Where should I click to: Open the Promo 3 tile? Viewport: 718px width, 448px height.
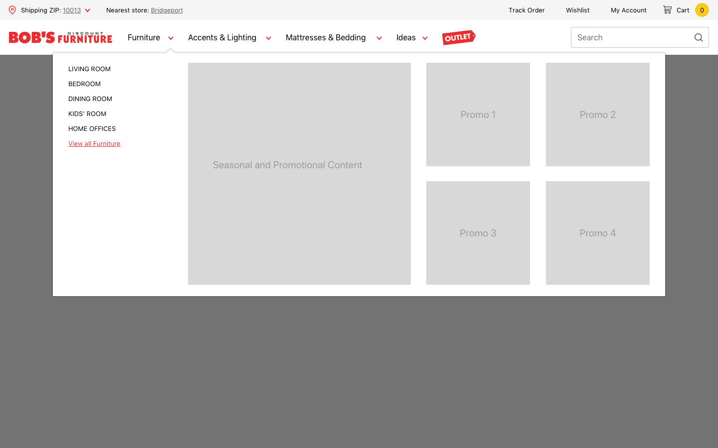coord(478,233)
